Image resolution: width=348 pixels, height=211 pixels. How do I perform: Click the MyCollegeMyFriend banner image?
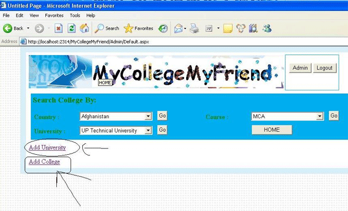156,72
